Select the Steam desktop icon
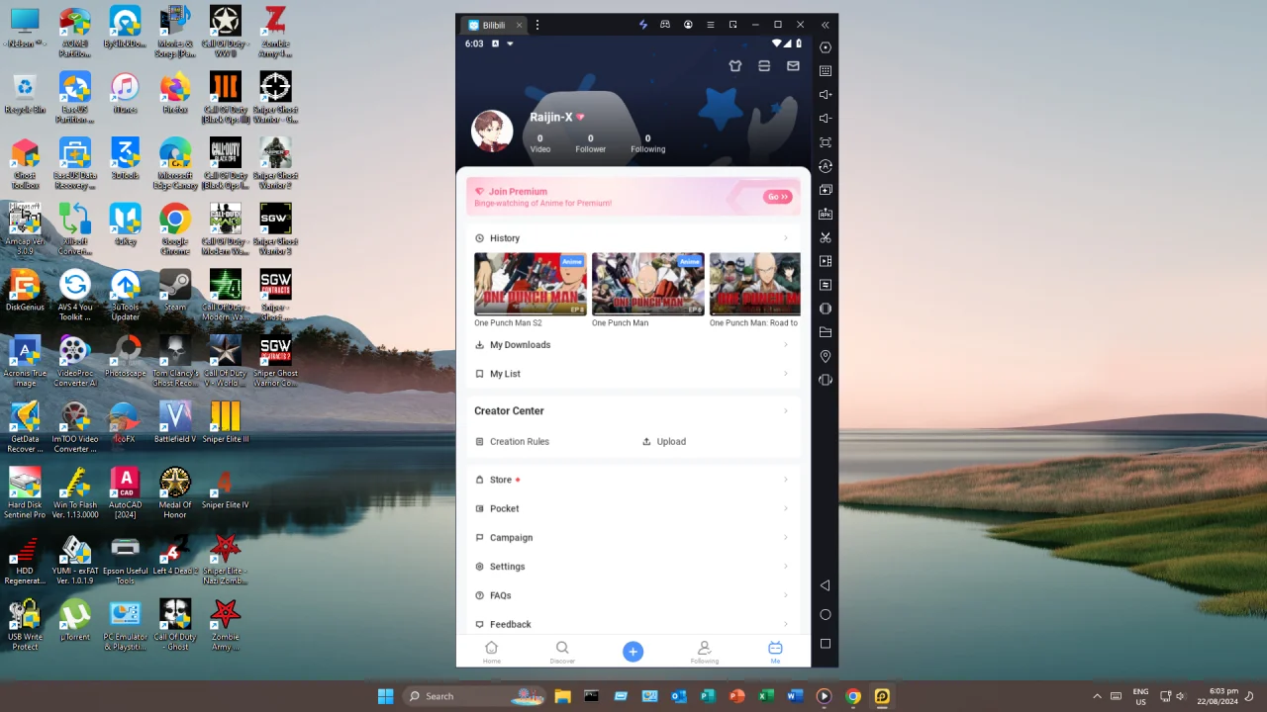This screenshot has height=712, width=1267. click(175, 292)
